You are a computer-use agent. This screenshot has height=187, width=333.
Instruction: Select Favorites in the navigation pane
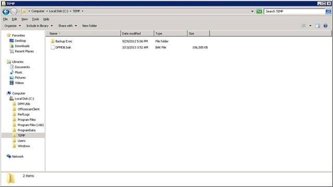(x=18, y=35)
